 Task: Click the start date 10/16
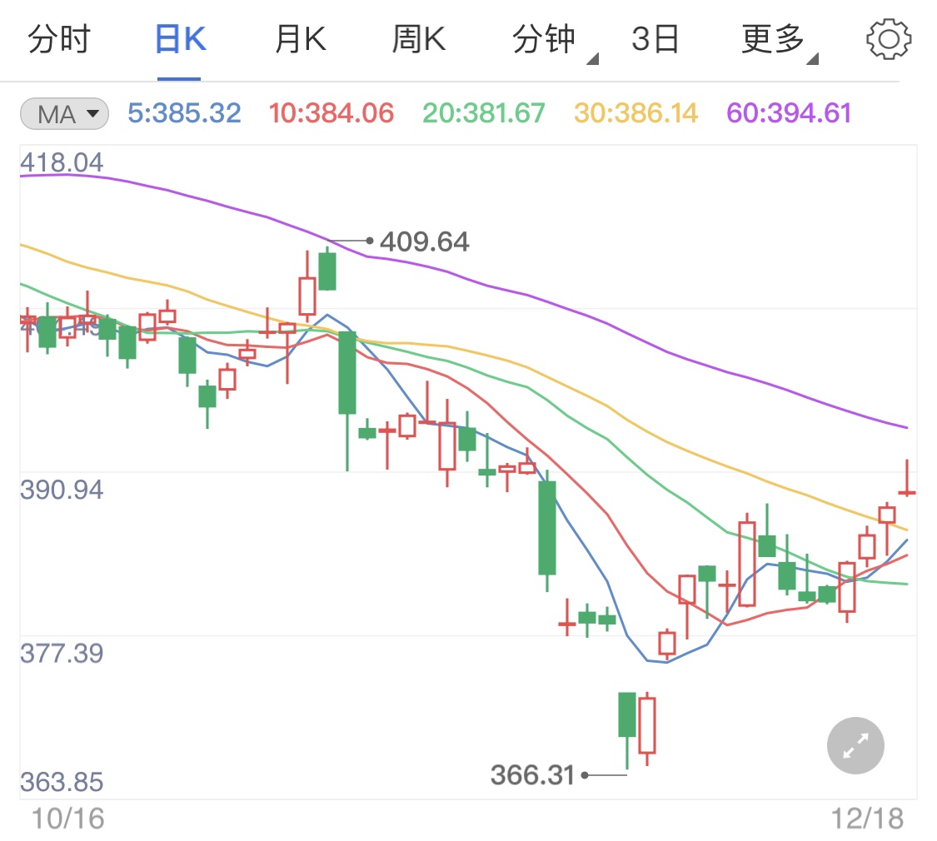click(x=67, y=819)
